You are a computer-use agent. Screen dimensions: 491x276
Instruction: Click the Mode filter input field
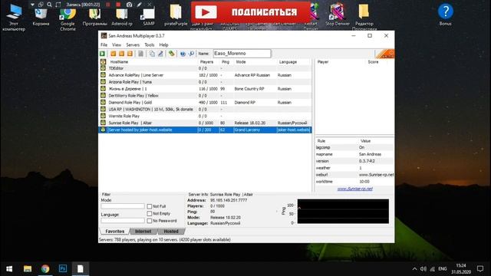pyautogui.click(x=123, y=206)
